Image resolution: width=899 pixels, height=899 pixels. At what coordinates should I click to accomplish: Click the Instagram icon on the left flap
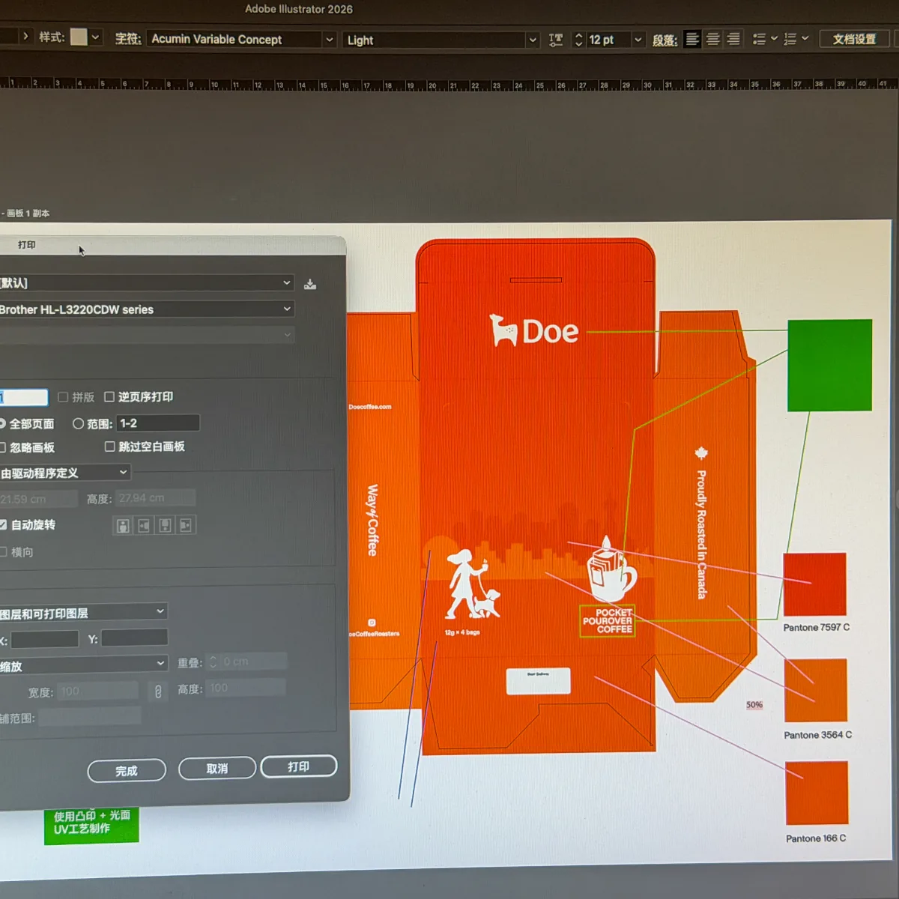coord(372,623)
